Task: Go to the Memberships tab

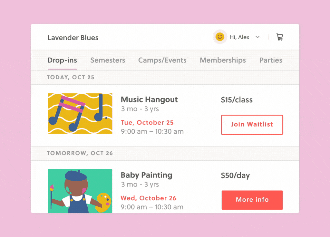Action: [x=223, y=60]
